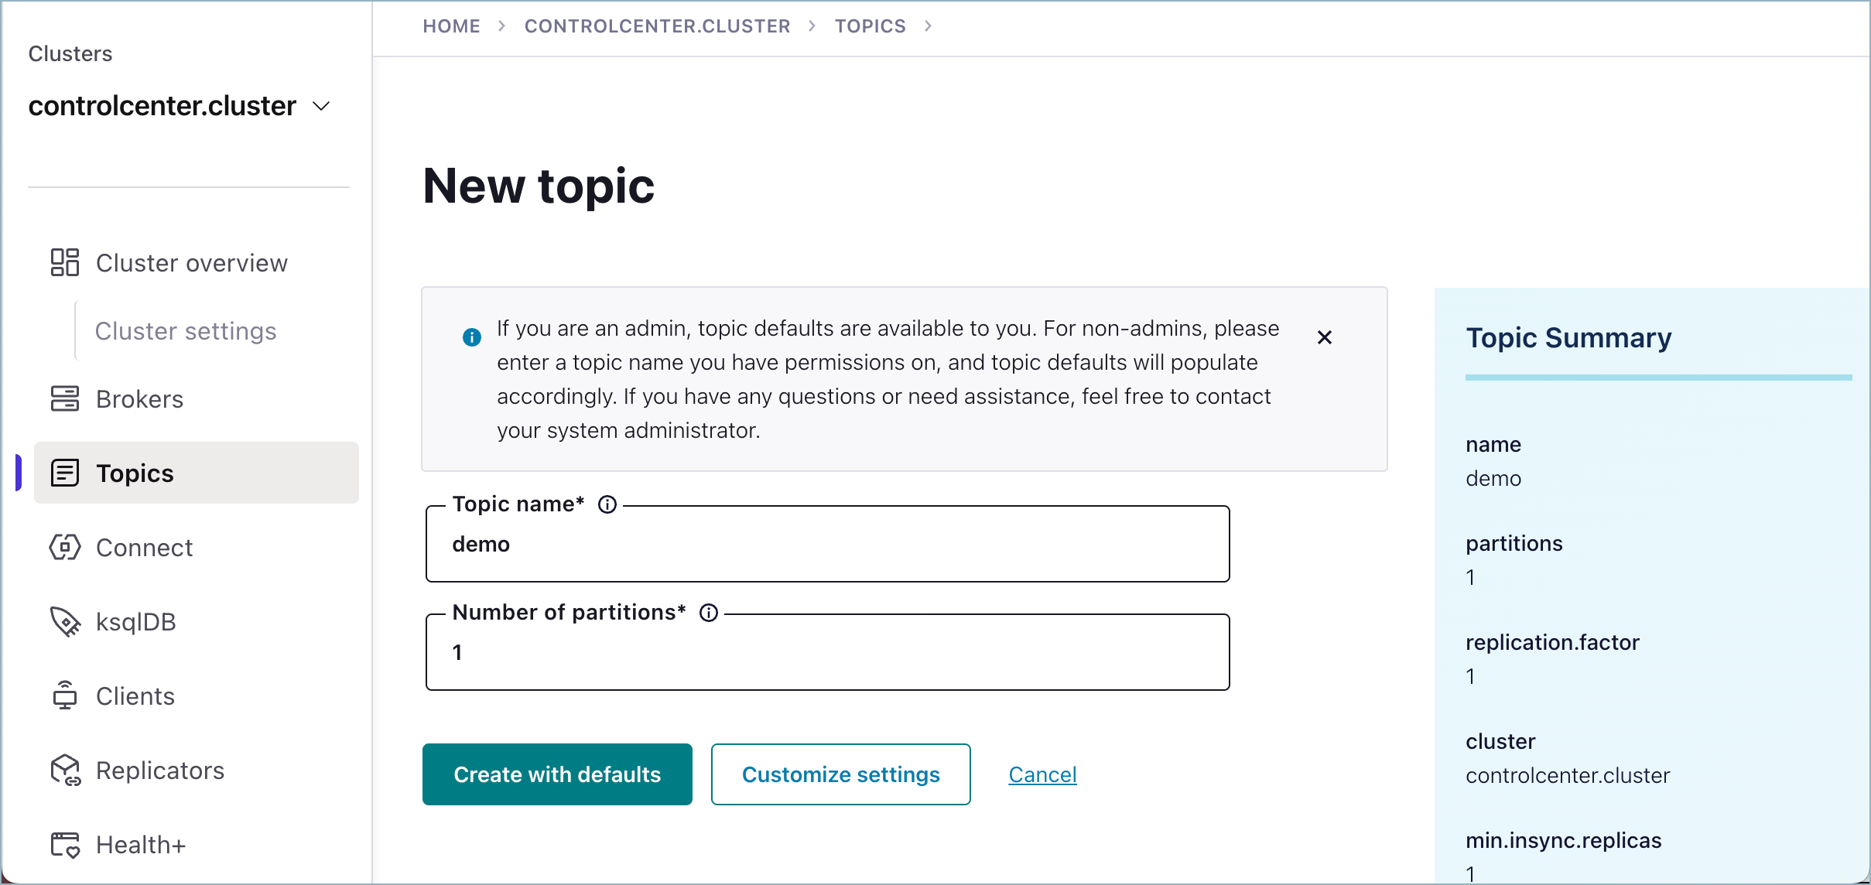This screenshot has height=885, width=1871.
Task: Click the Brokers server icon
Action: [x=65, y=399]
